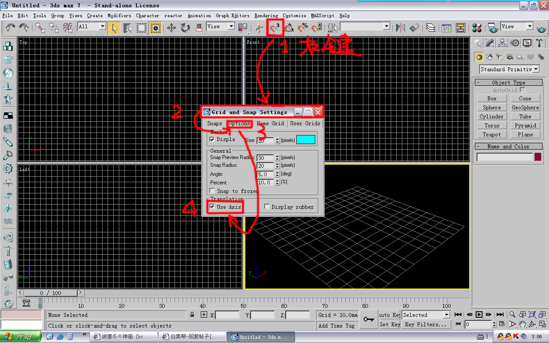Viewport: 549px width, 343px height.
Task: Open the Material Editor spheres icon
Action: [x=477, y=28]
